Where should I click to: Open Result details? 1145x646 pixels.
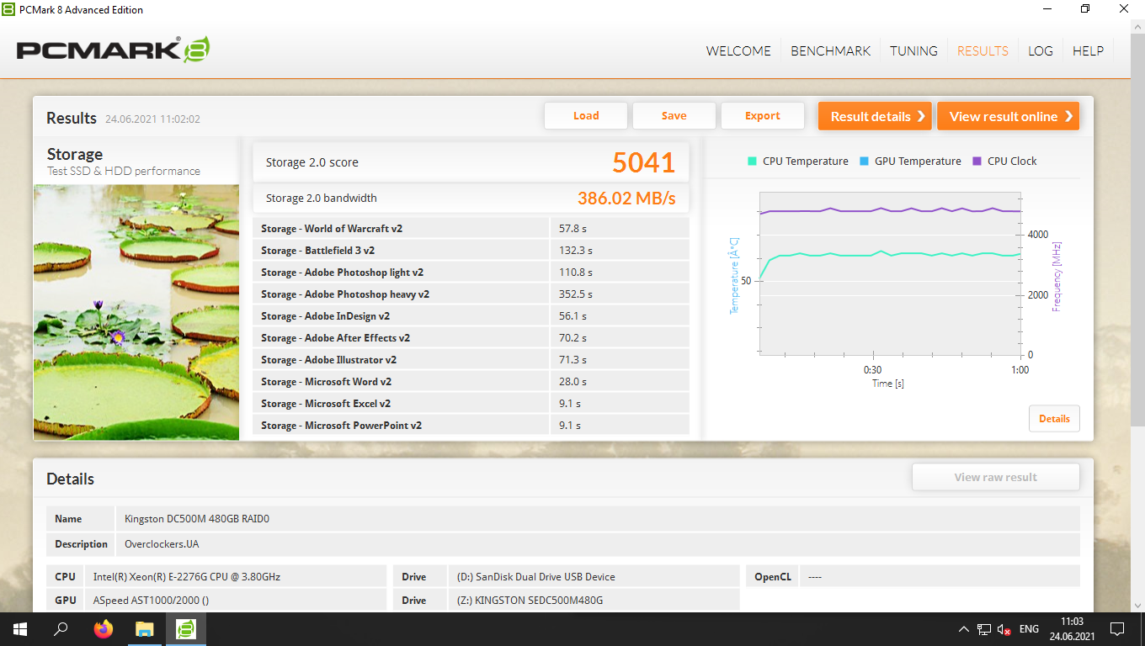pyautogui.click(x=875, y=116)
